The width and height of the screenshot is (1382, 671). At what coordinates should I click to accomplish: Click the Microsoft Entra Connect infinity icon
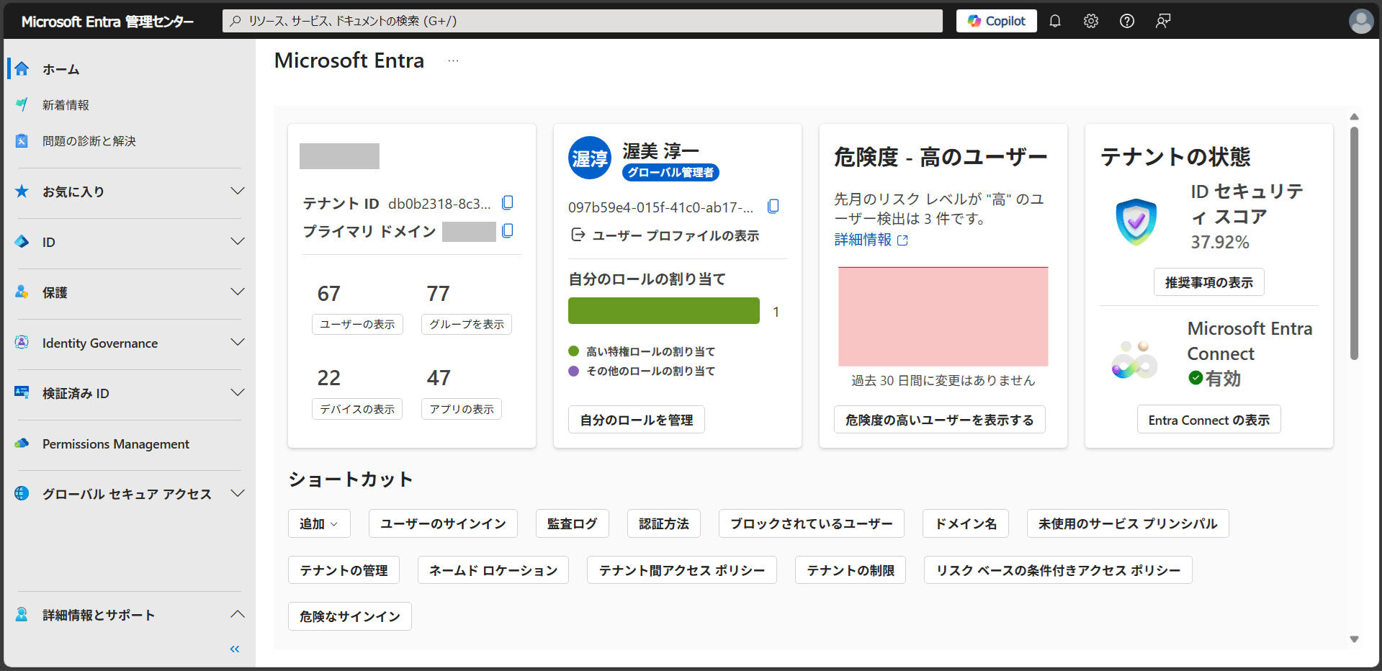click(x=1135, y=360)
